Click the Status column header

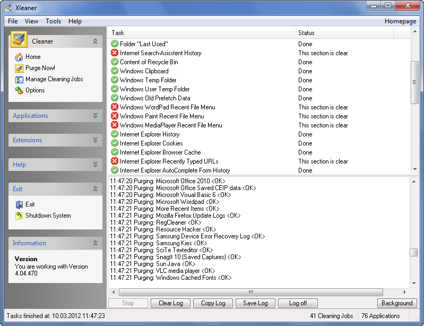click(x=344, y=33)
